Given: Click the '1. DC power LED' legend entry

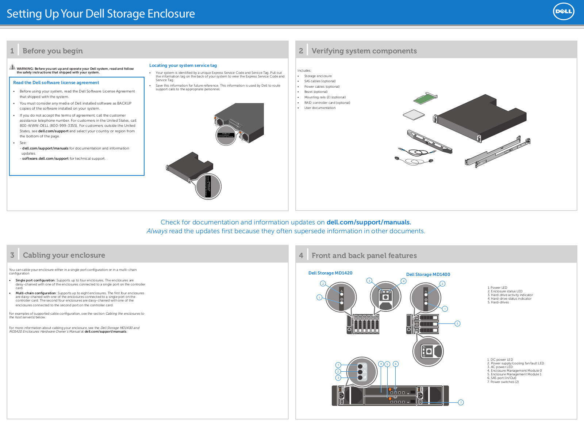Looking at the screenshot, I should [x=500, y=360].
